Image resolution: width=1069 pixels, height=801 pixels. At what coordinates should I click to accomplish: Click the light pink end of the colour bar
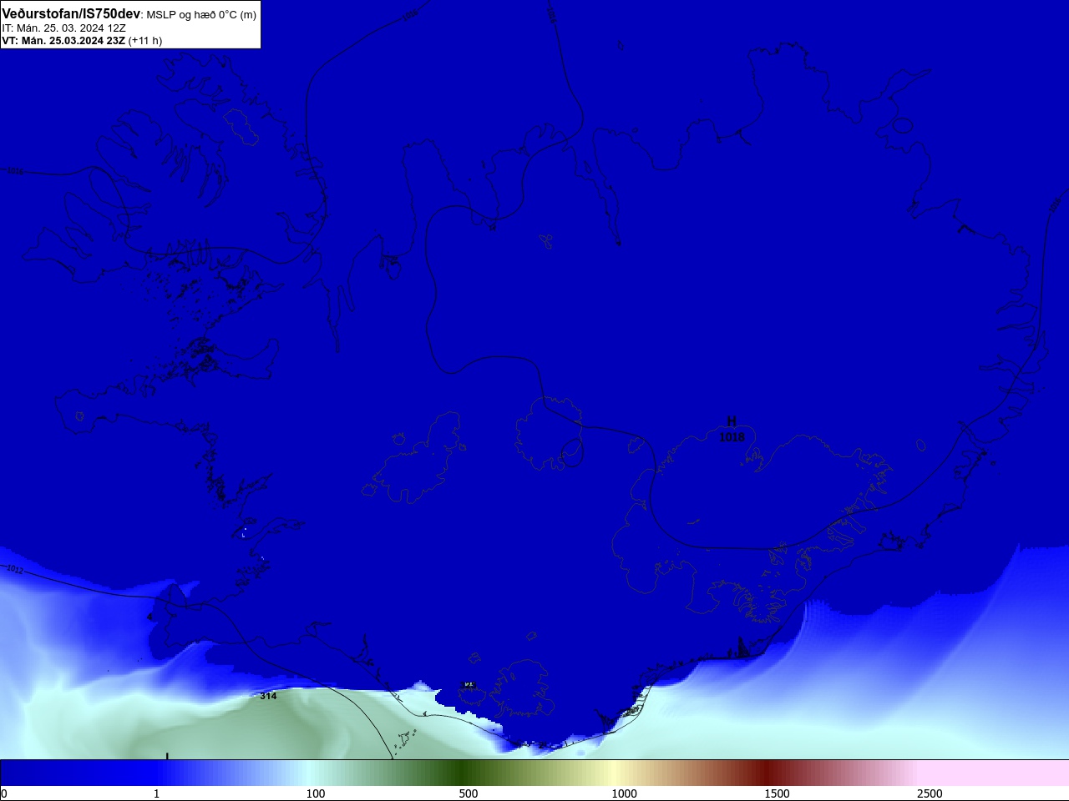click(x=994, y=773)
